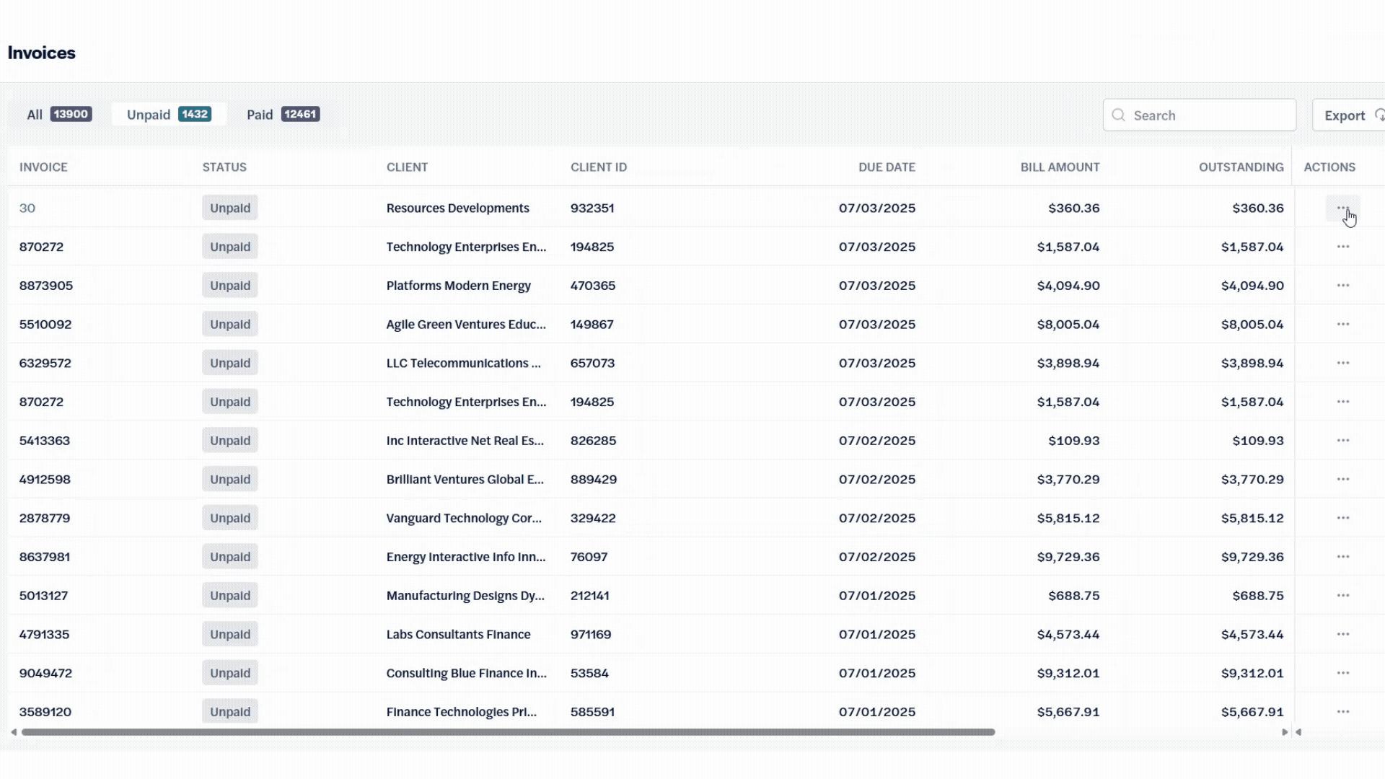Sort by the CLIENT column header
Image resolution: width=1385 pixels, height=779 pixels.
(407, 167)
